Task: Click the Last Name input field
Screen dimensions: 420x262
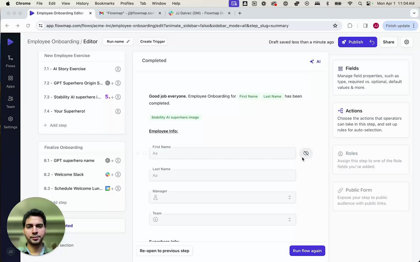Action: (222, 176)
